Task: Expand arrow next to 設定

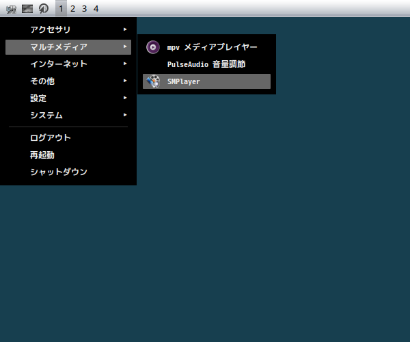Action: (x=125, y=98)
